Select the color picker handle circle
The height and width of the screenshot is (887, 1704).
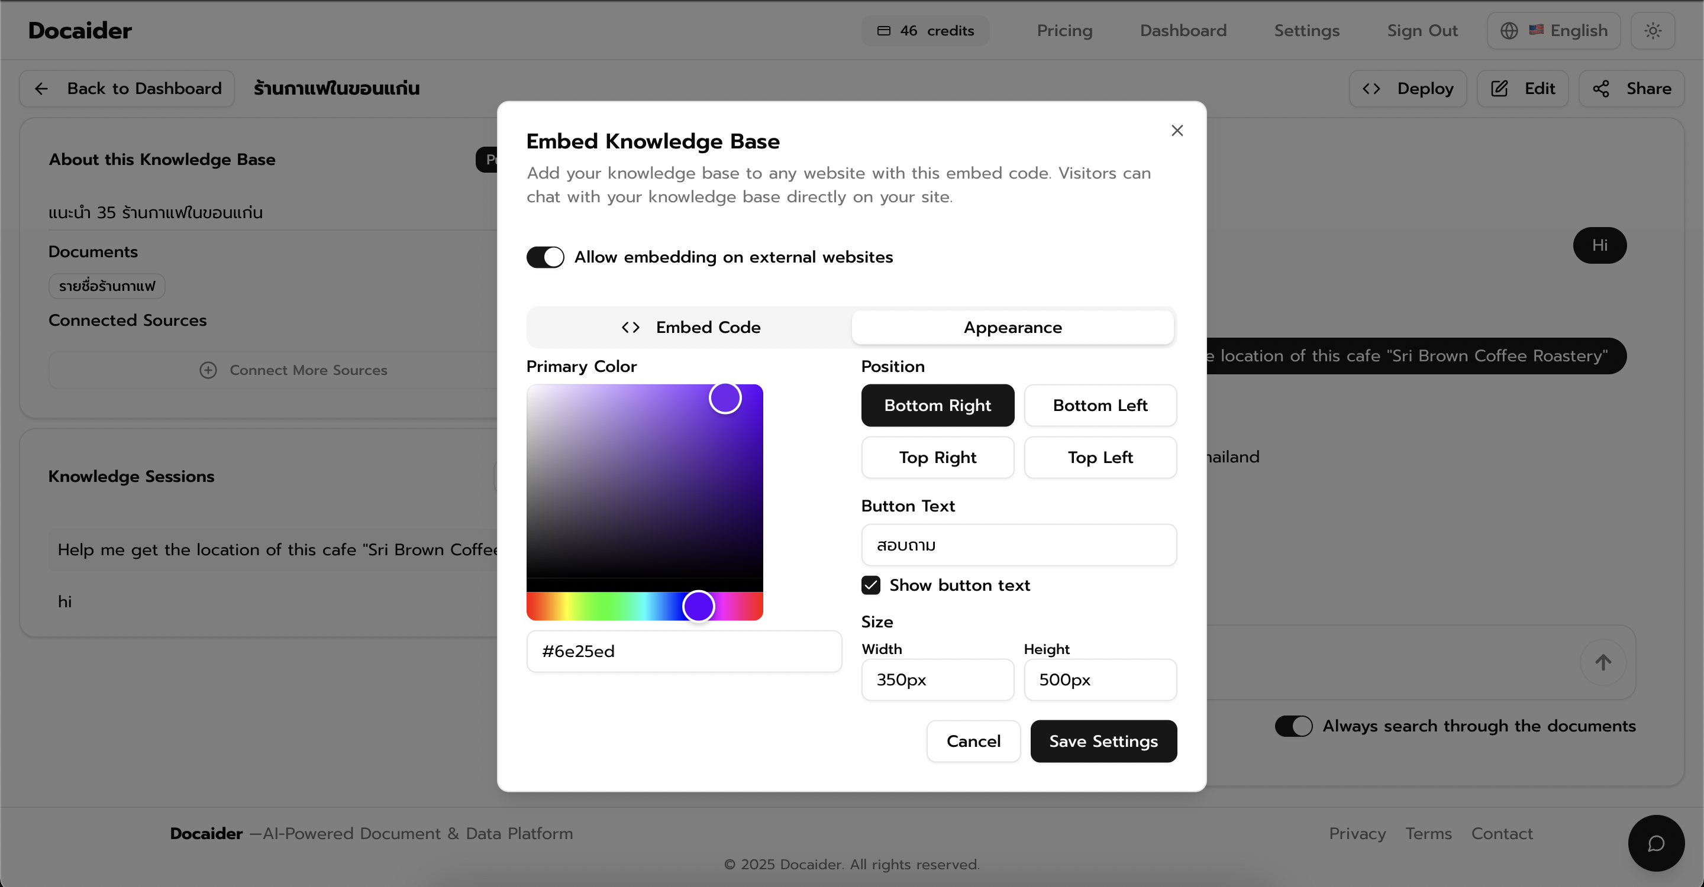pyautogui.click(x=725, y=398)
